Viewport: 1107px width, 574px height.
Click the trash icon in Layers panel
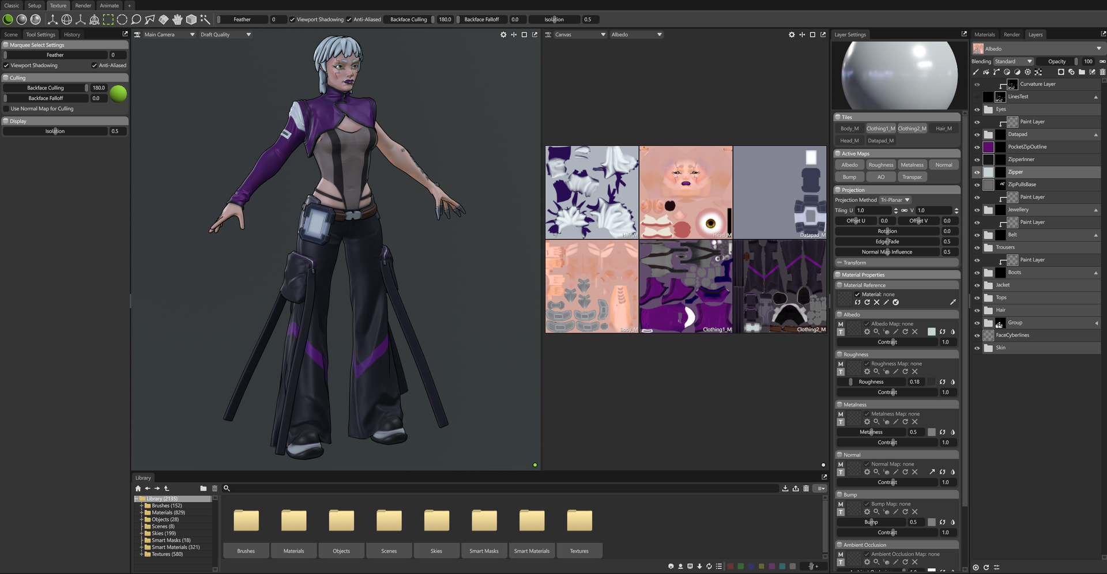coord(1102,72)
